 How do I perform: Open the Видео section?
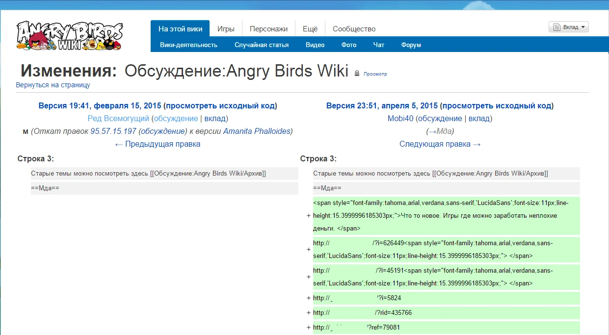(x=315, y=45)
